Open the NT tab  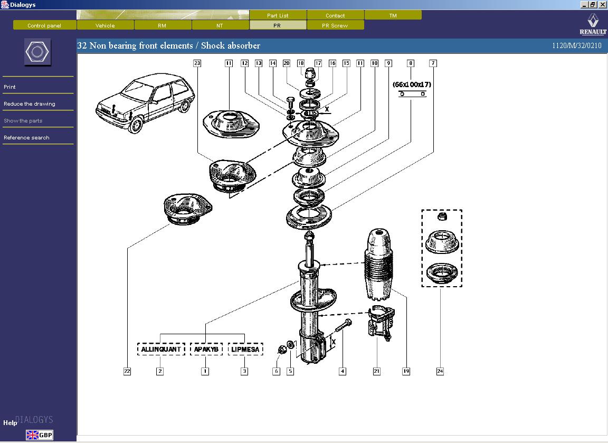[220, 25]
